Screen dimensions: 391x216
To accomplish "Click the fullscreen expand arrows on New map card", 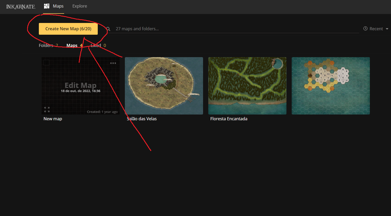I will 47,110.
